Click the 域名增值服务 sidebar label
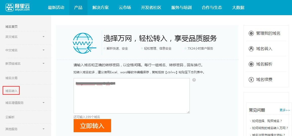This screenshot has height=136, width=292. 14,103
